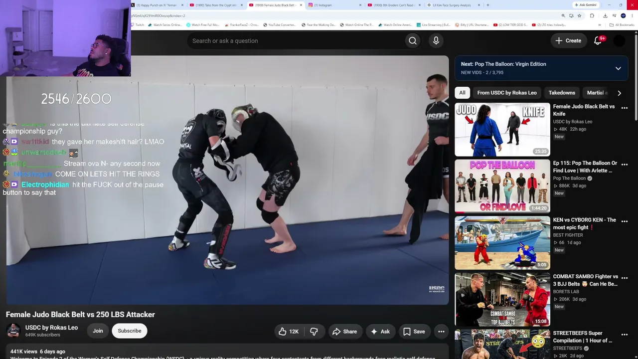The image size is (638, 359).
Task: Show more filter chips with right arrow
Action: (619, 93)
